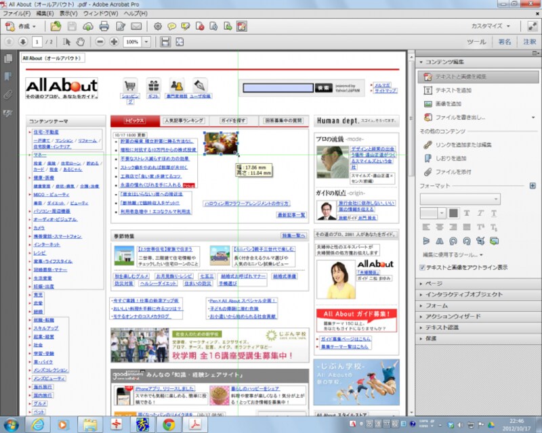Activate the Selection arrow tool
Viewport: 542px width, 433px height.
(66, 42)
